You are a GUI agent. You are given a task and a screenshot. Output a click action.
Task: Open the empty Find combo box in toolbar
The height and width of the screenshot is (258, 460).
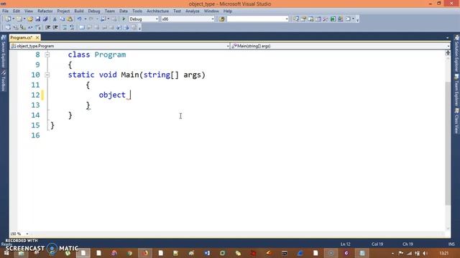tap(257, 19)
